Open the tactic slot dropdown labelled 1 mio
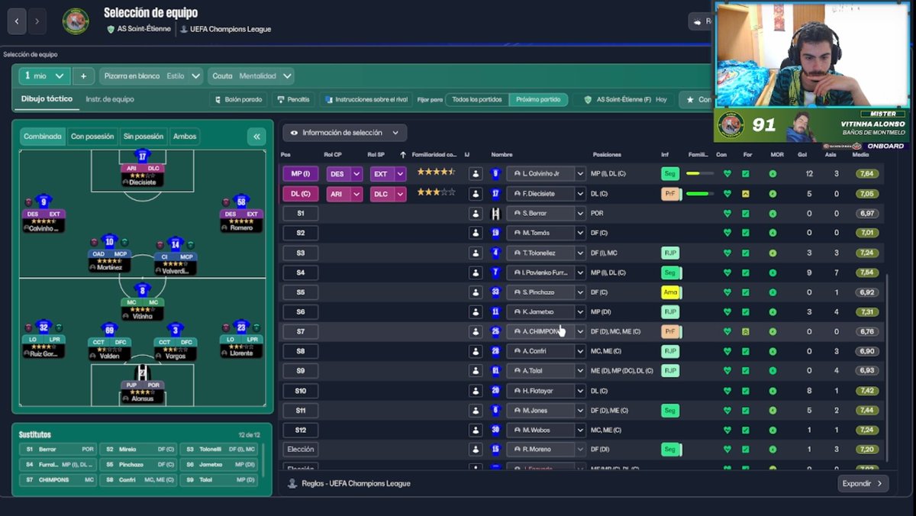The height and width of the screenshot is (516, 916). tap(45, 76)
